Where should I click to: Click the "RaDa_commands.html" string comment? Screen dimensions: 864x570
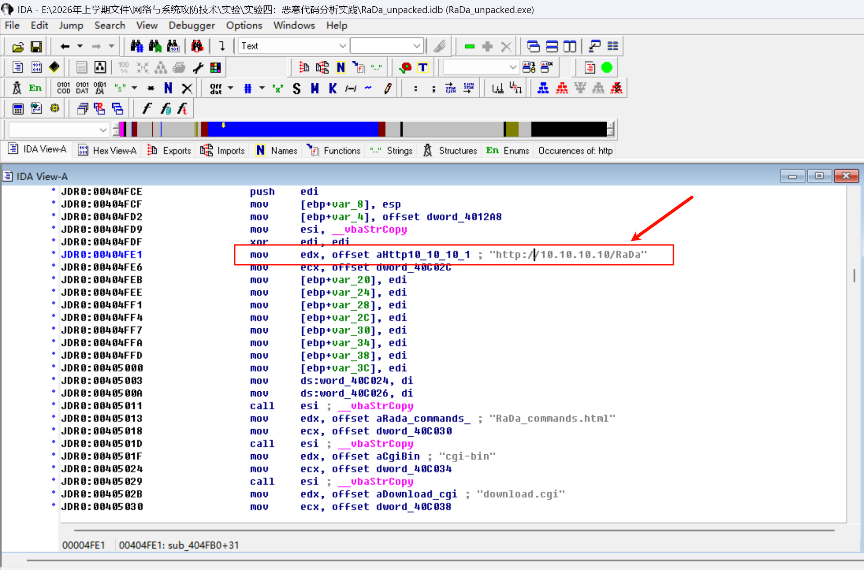click(553, 418)
